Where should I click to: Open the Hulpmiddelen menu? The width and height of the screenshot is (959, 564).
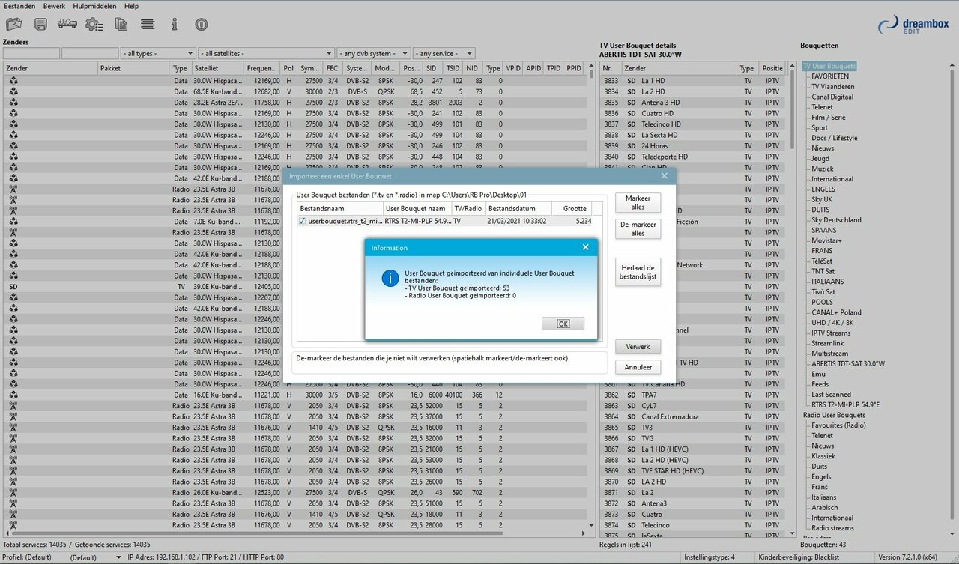94,6
